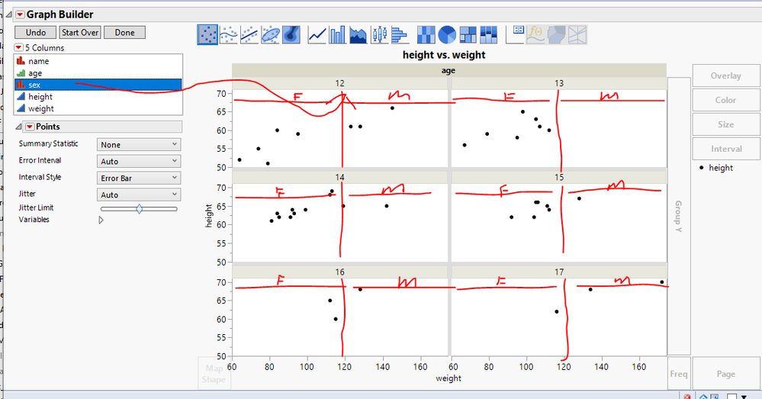
Task: Choose the Line of Fit icon
Action: click(x=249, y=35)
